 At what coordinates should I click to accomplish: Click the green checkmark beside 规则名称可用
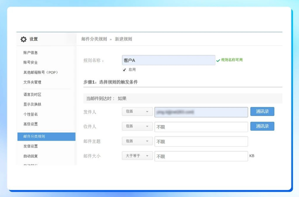click(x=218, y=60)
